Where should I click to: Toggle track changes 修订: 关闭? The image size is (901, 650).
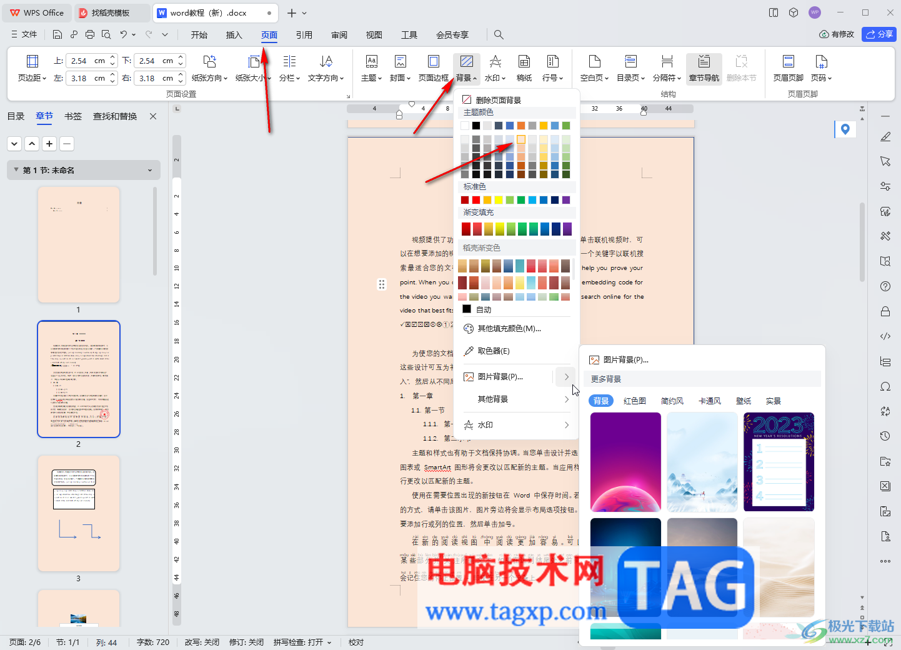[x=246, y=642]
